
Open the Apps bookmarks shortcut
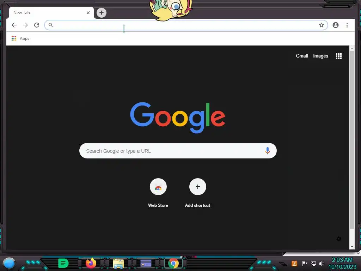20,38
